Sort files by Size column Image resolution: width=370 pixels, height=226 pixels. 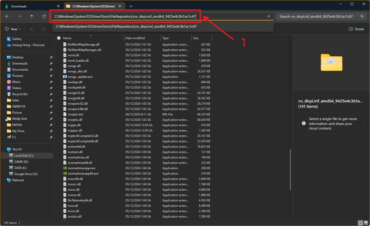tap(196, 38)
